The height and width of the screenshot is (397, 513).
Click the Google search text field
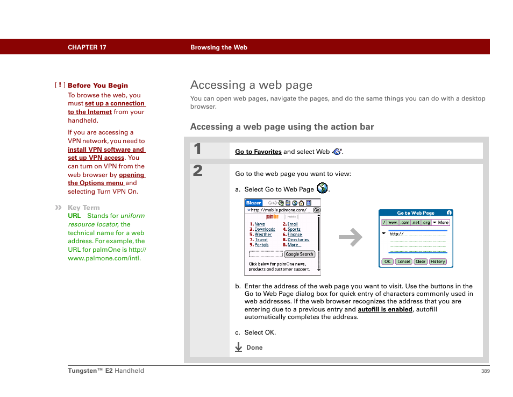tap(266, 254)
